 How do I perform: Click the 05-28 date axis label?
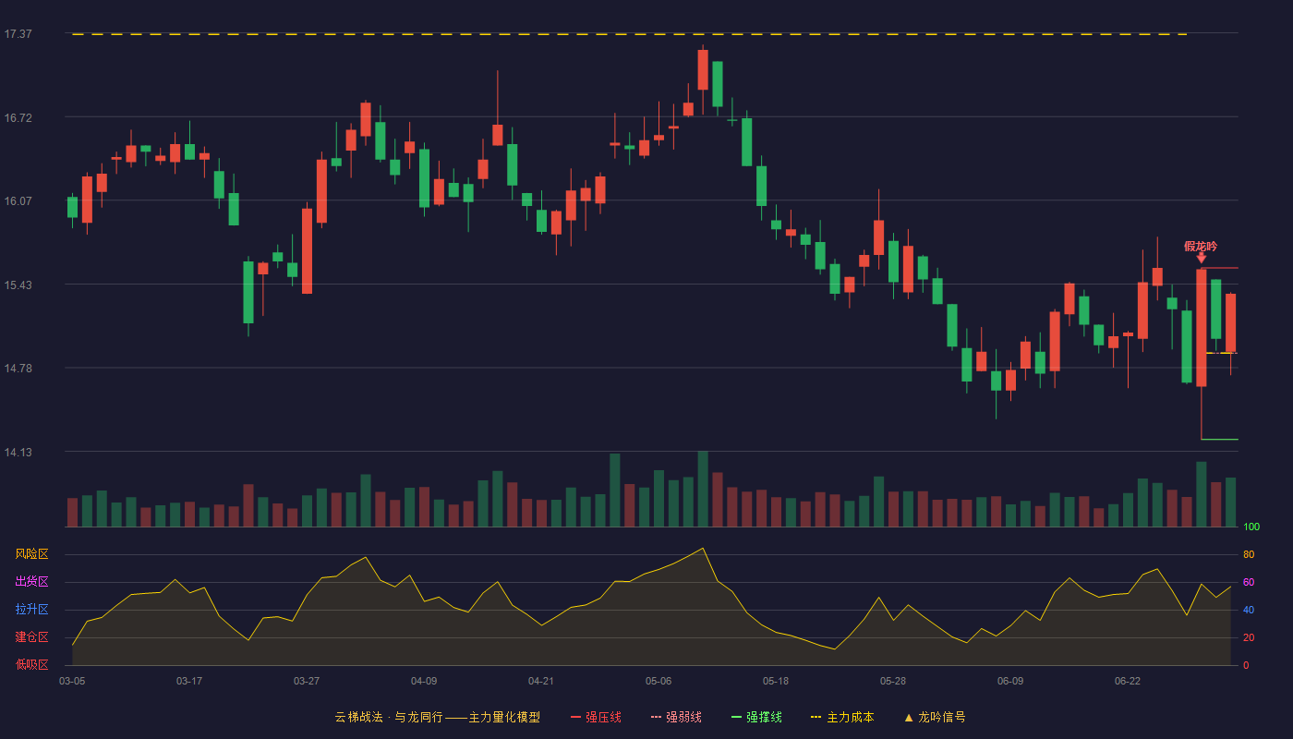click(x=893, y=681)
